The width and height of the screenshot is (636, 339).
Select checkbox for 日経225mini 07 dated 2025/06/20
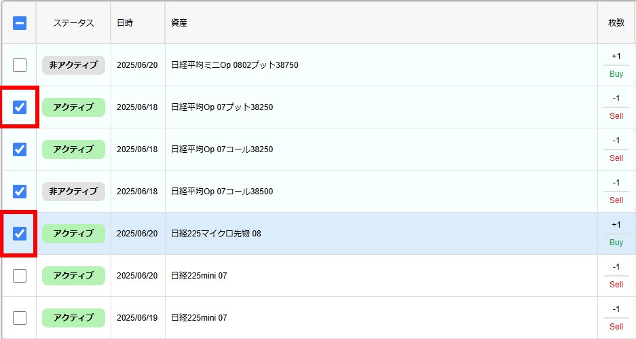pyautogui.click(x=20, y=276)
